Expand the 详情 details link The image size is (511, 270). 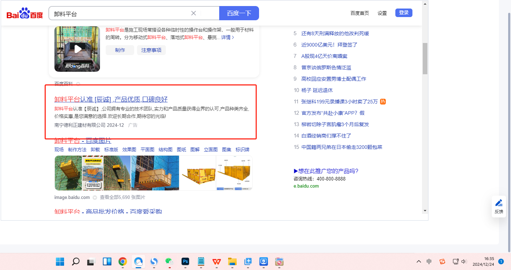(x=228, y=37)
